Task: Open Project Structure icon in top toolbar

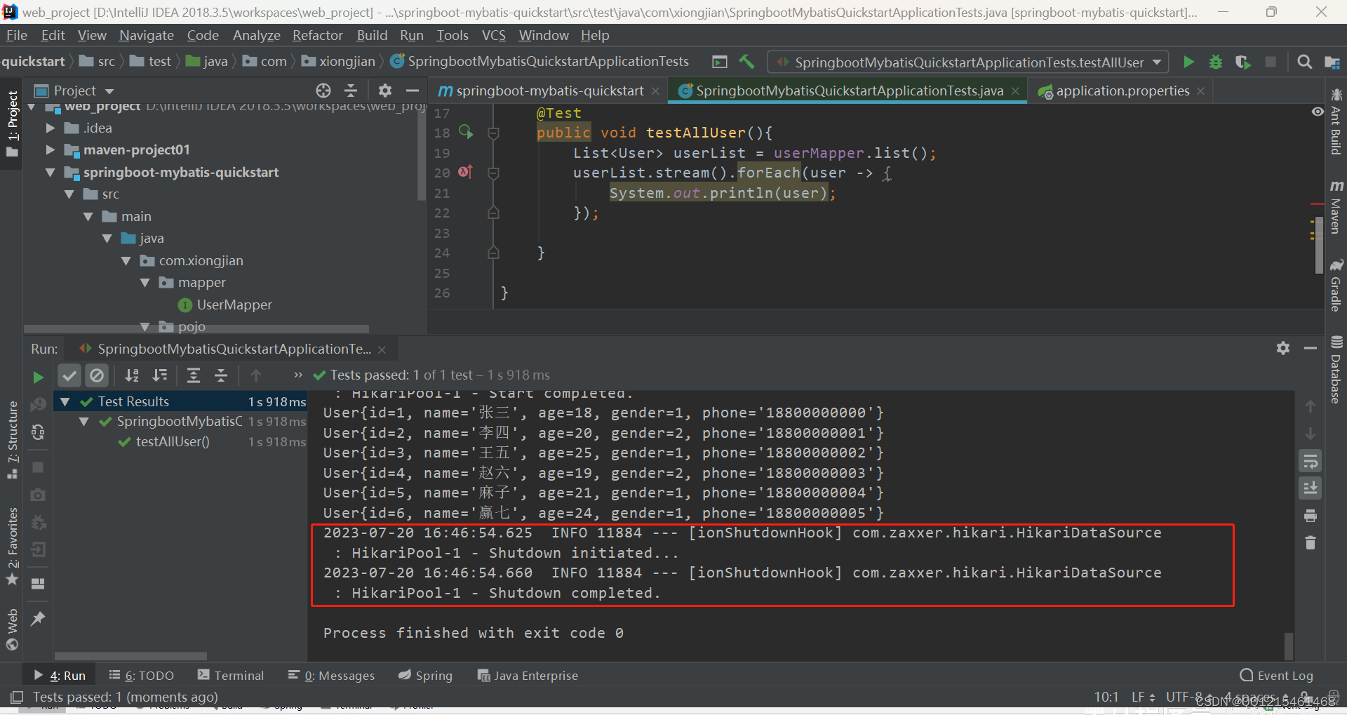Action: [x=1332, y=62]
